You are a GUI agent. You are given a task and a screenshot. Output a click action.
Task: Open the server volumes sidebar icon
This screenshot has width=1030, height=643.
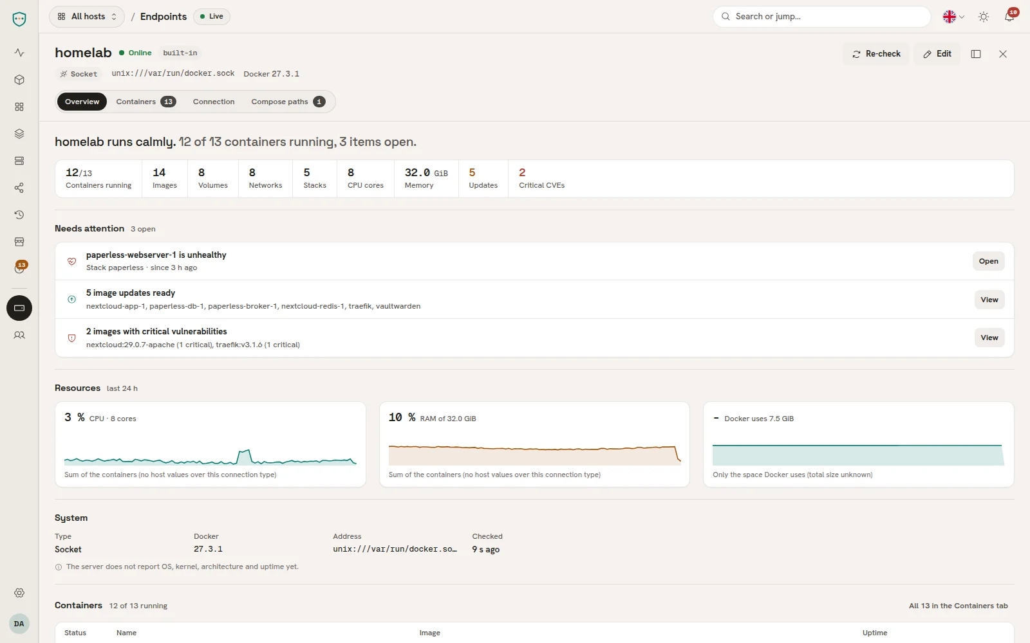[19, 161]
